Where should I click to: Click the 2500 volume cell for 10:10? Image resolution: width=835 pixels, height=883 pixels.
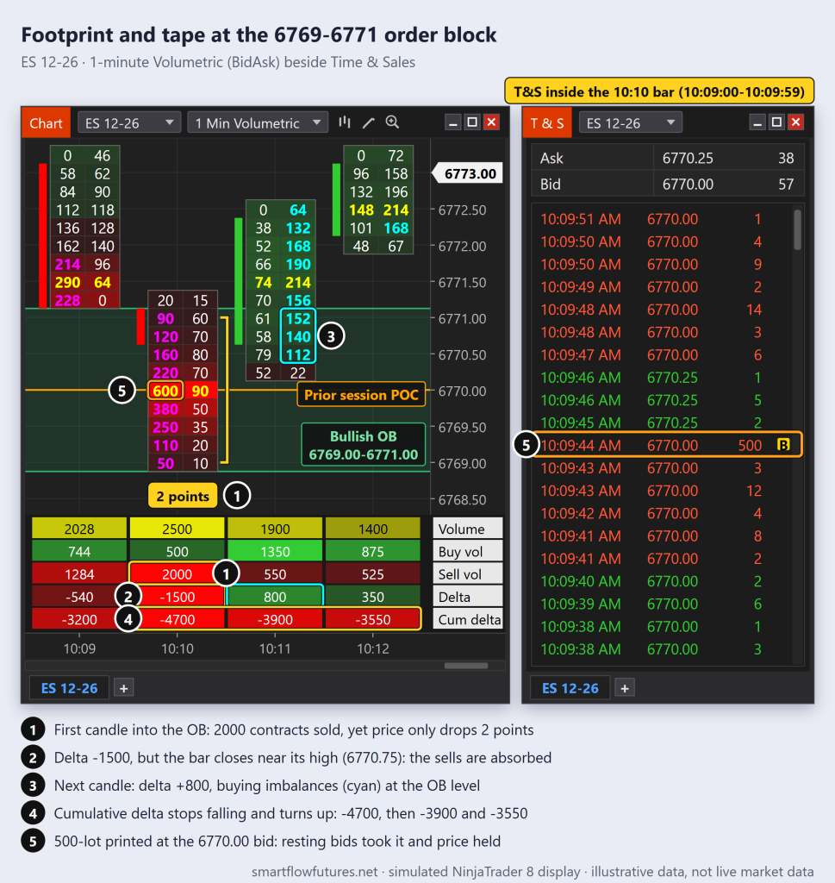(178, 529)
